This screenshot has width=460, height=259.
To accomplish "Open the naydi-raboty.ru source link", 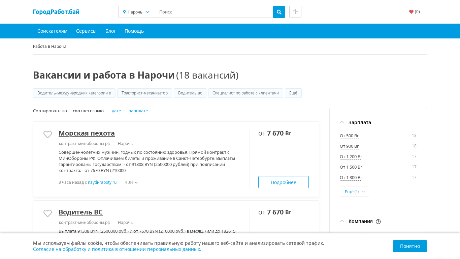I will point(102,182).
